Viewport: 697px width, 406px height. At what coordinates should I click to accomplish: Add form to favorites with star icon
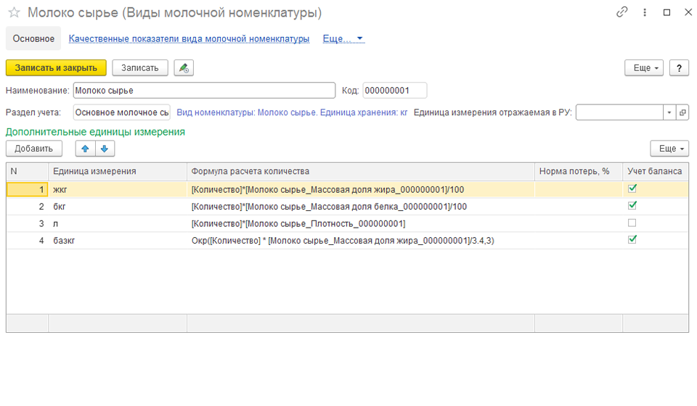click(x=15, y=12)
